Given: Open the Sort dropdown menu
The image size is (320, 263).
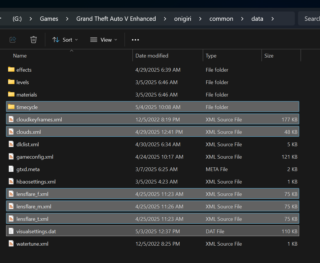Looking at the screenshot, I should point(65,40).
